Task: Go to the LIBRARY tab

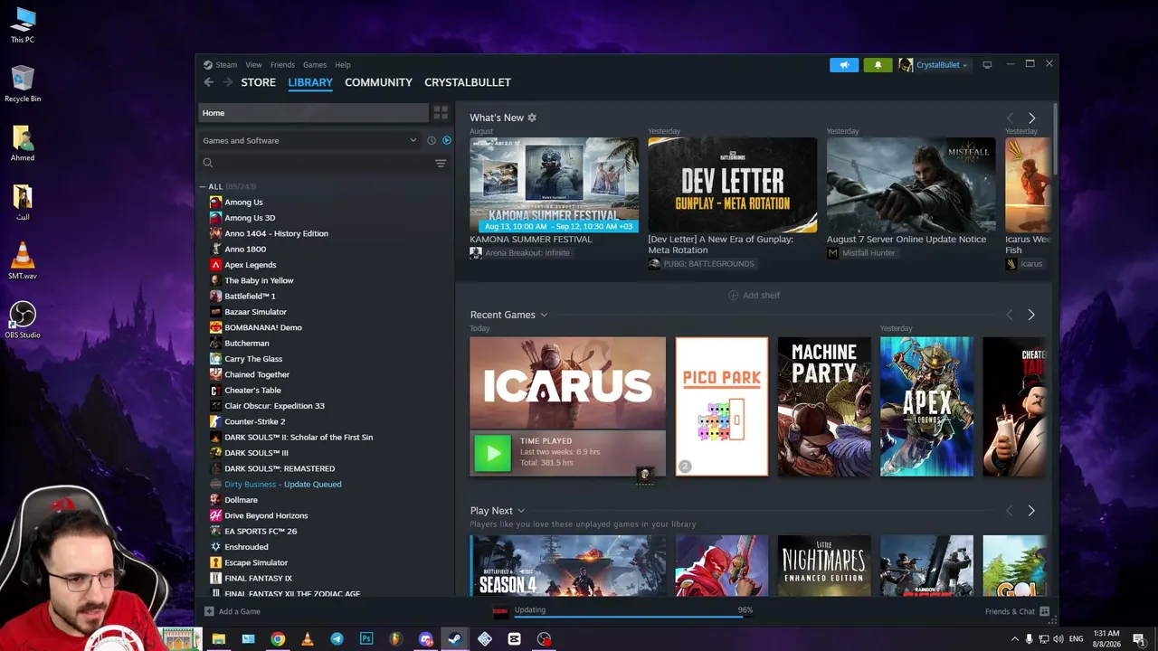Action: point(310,82)
